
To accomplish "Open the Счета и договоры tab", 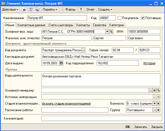I will tap(61, 25).
